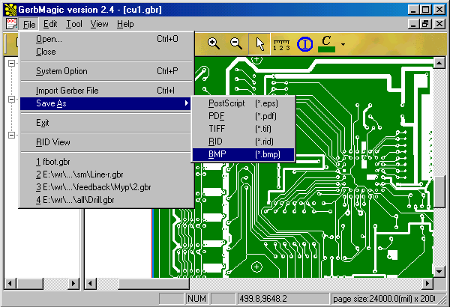
Task: Select System Option menu entry
Action: (106, 71)
